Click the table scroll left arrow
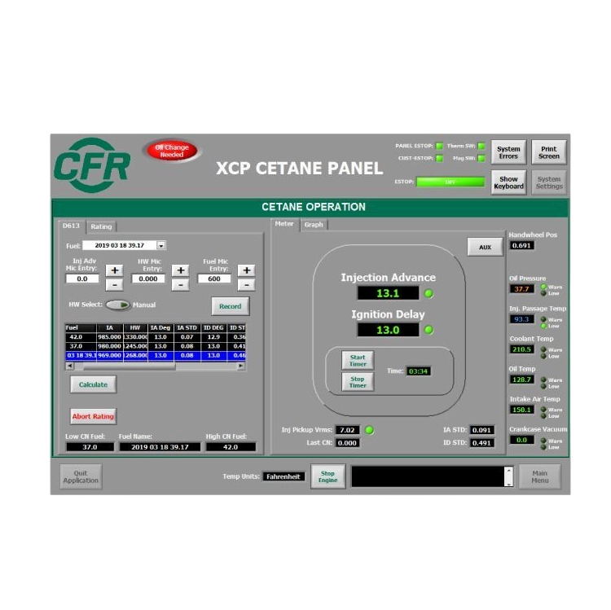611x610 pixels. coord(70,366)
